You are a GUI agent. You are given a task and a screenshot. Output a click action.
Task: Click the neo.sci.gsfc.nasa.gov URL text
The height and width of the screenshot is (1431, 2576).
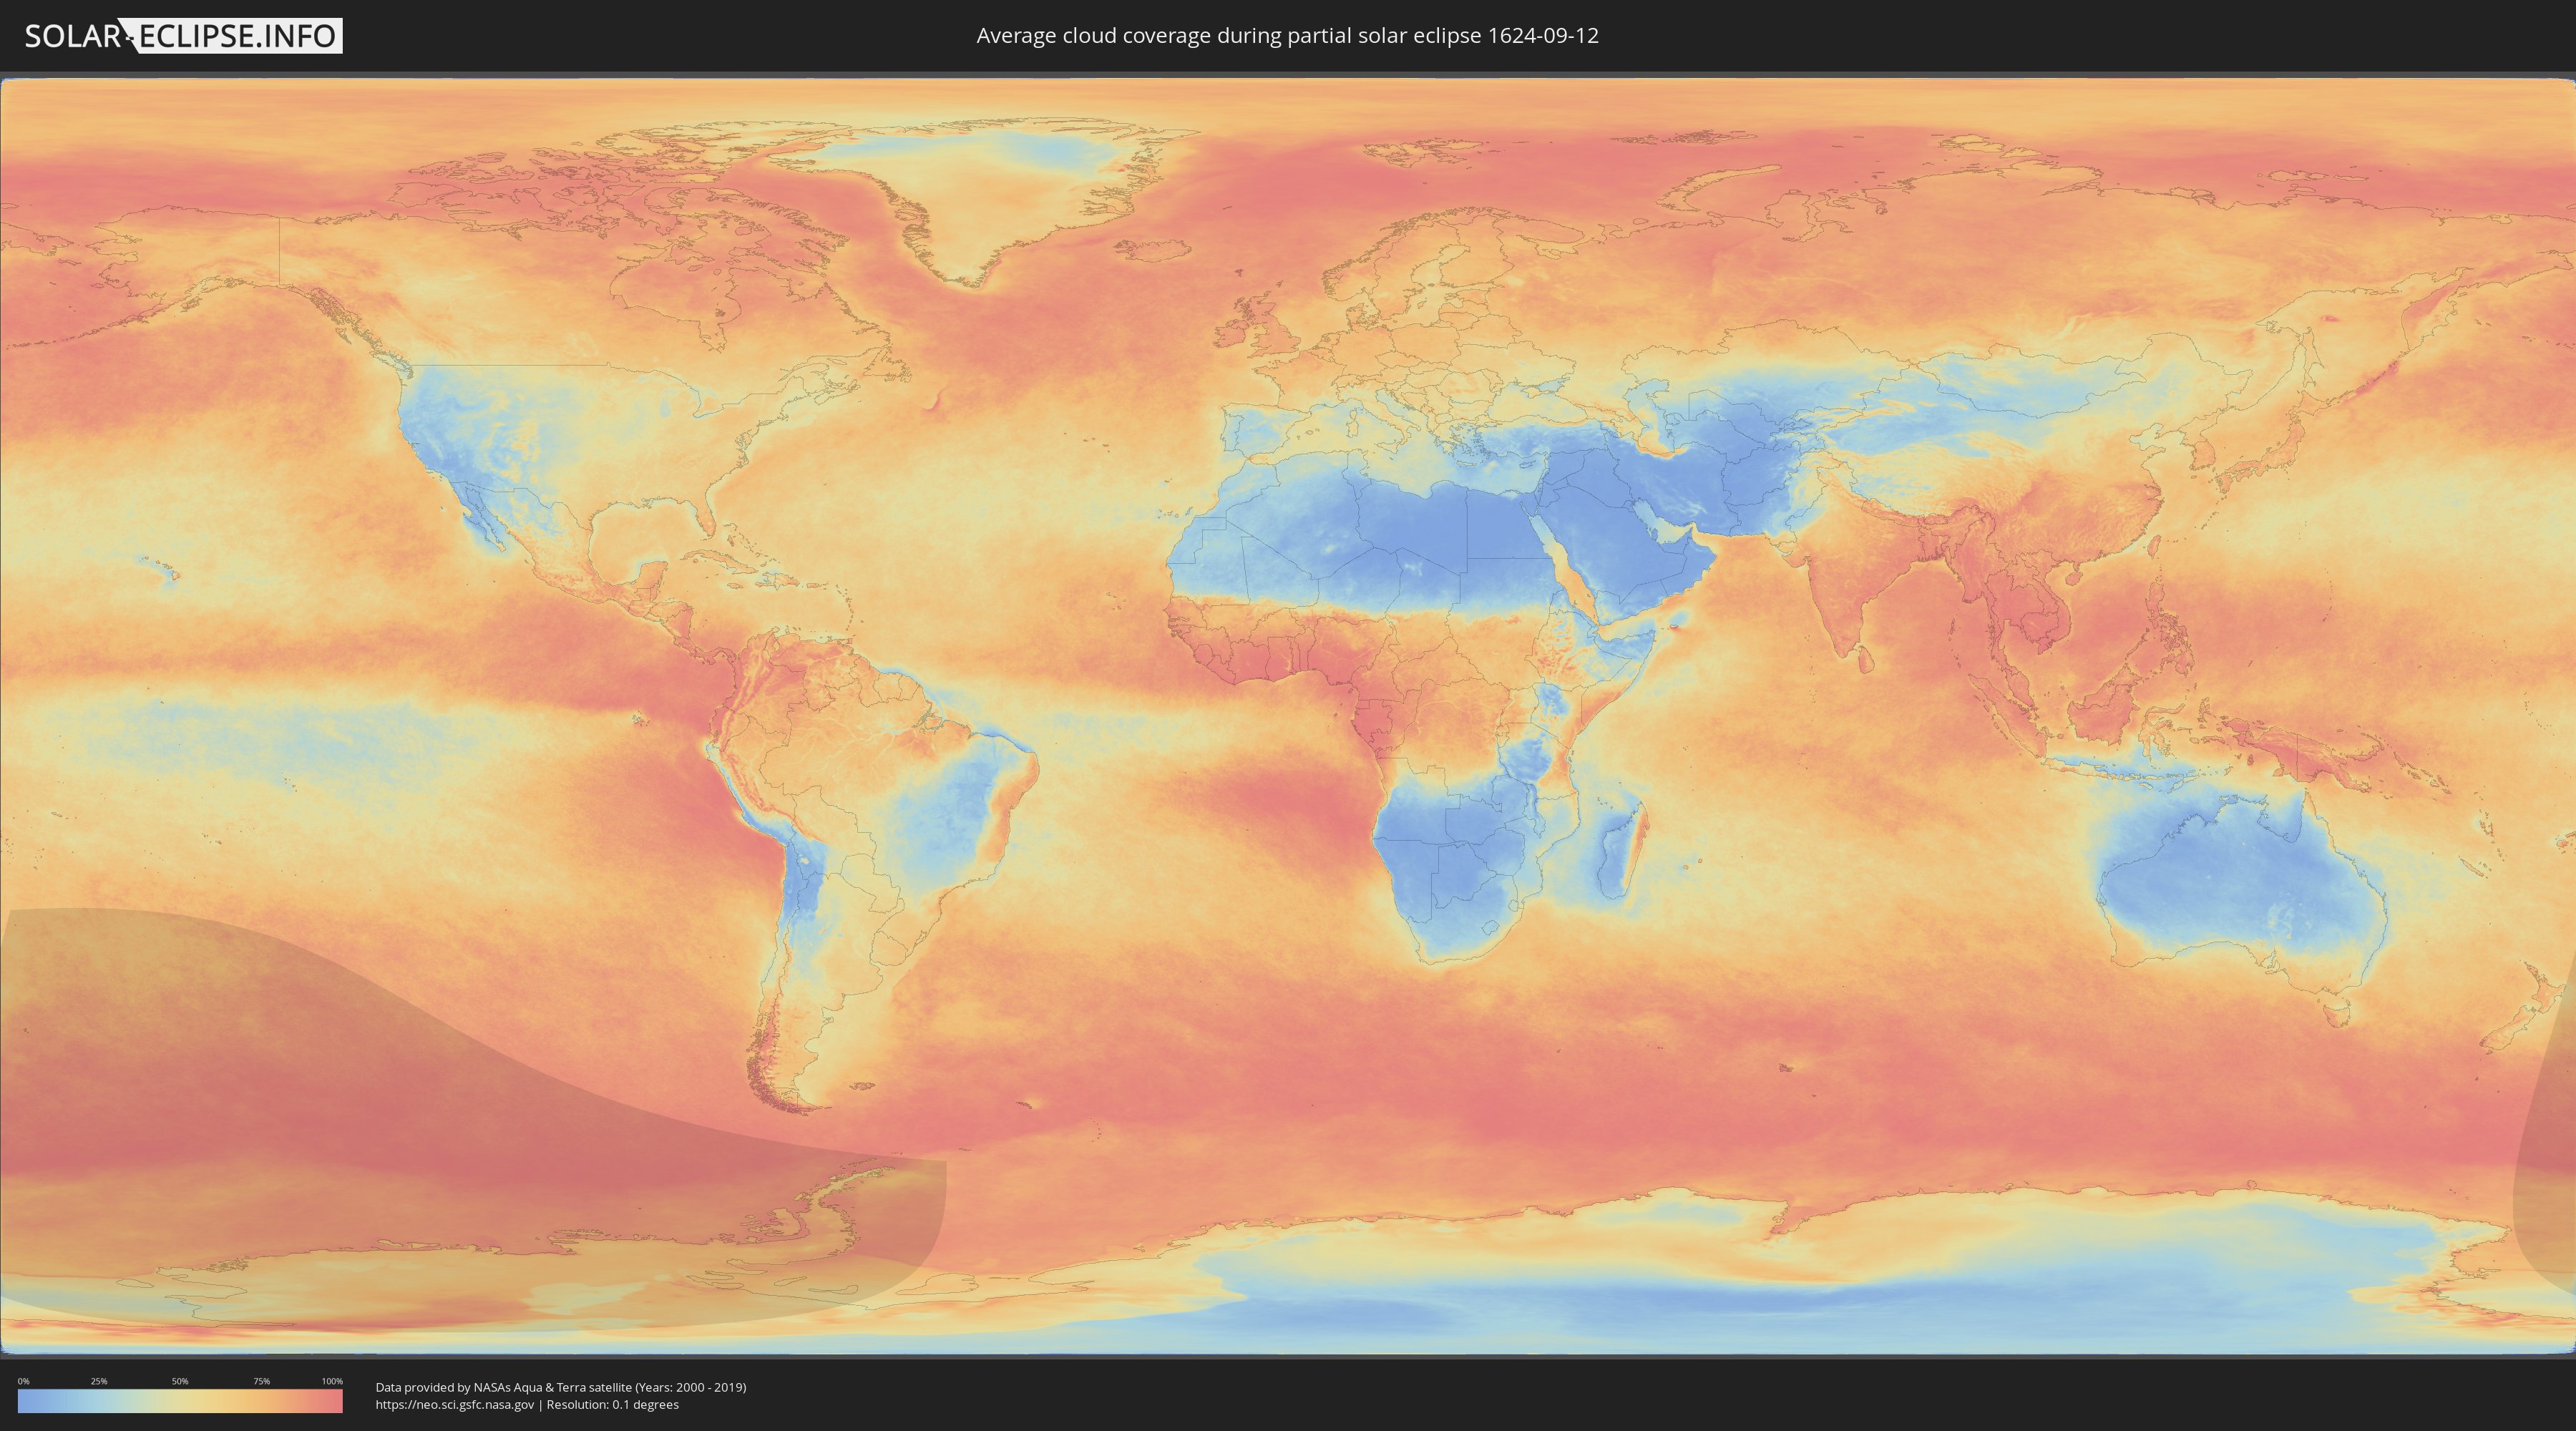pyautogui.click(x=455, y=1404)
